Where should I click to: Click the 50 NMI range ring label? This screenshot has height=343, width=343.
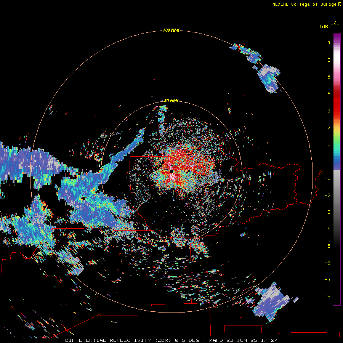click(171, 101)
